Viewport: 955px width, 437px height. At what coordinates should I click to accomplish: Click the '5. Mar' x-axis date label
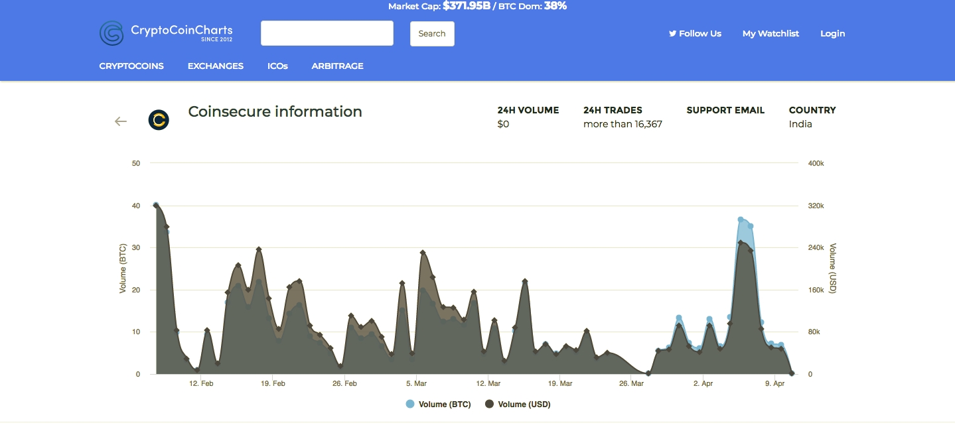[x=416, y=383]
